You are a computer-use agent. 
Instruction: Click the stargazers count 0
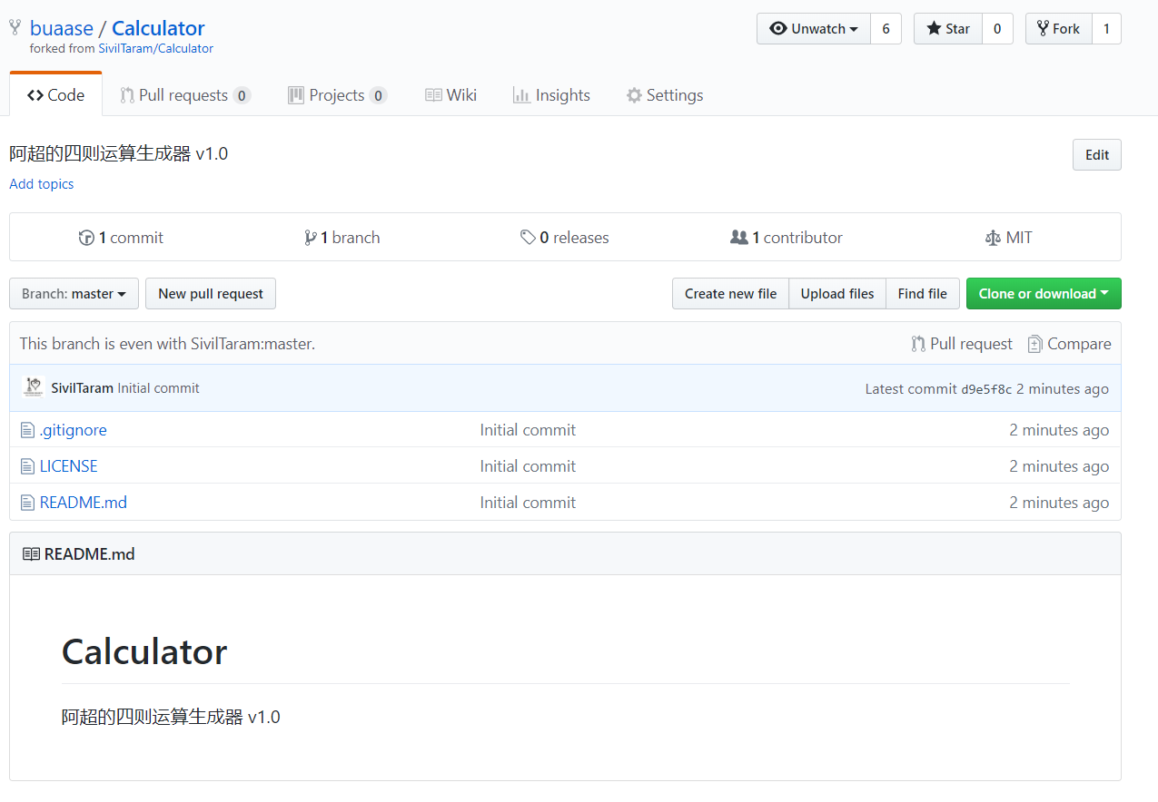tap(997, 29)
